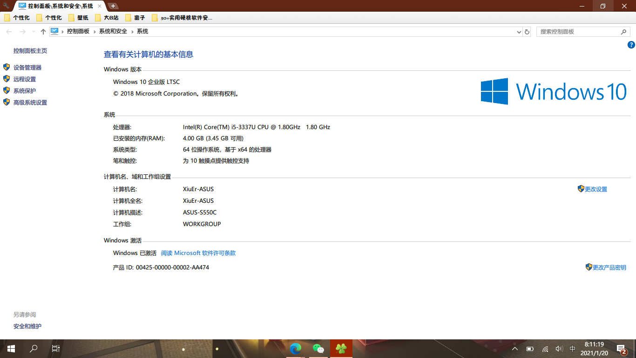The width and height of the screenshot is (636, 358).
Task: Open 系统保护 in the sidebar
Action: click(25, 91)
